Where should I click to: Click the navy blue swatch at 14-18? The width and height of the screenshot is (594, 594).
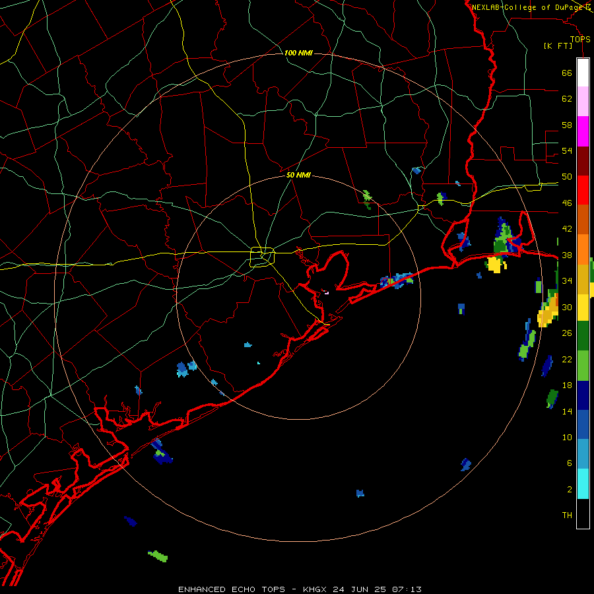[x=583, y=395]
